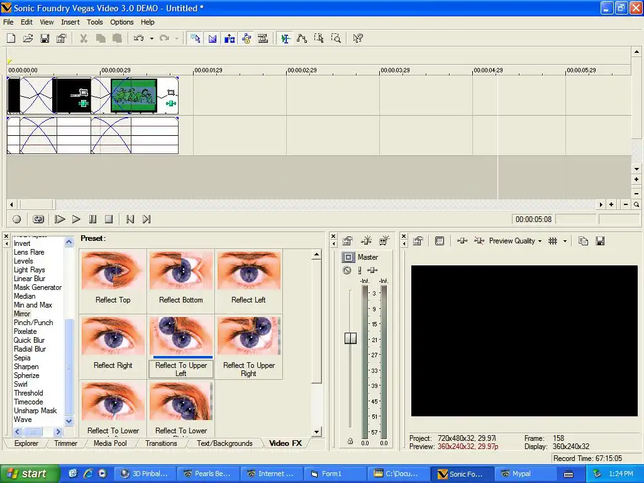The image size is (644, 483).
Task: Toggle ignore event grouping button
Action: [x=263, y=38]
